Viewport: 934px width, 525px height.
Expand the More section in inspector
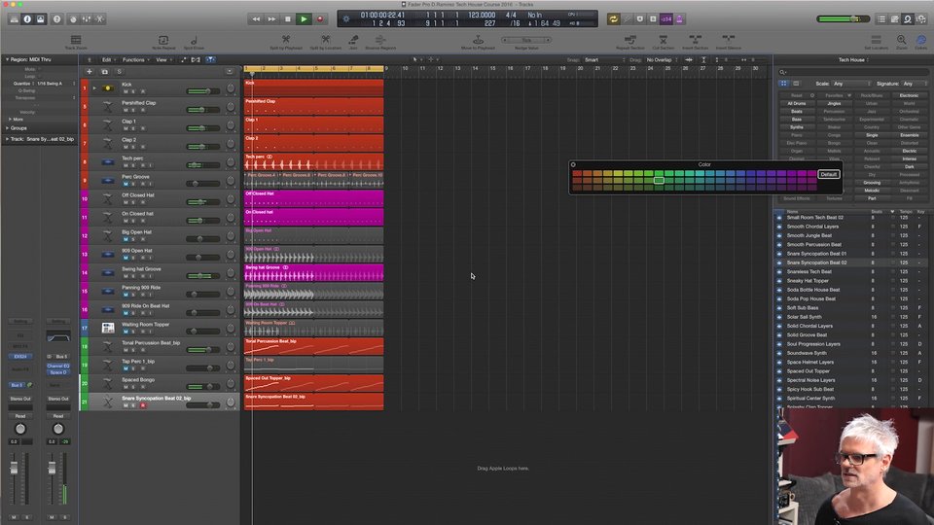[x=10, y=119]
